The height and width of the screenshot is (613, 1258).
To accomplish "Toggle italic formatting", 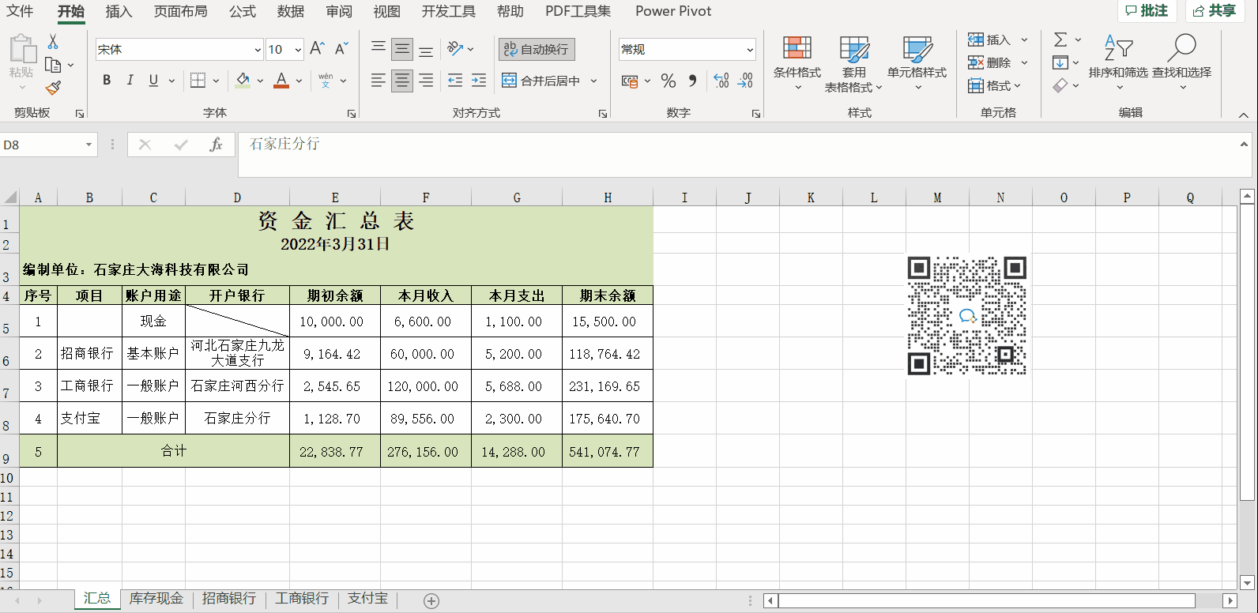I will click(x=130, y=80).
